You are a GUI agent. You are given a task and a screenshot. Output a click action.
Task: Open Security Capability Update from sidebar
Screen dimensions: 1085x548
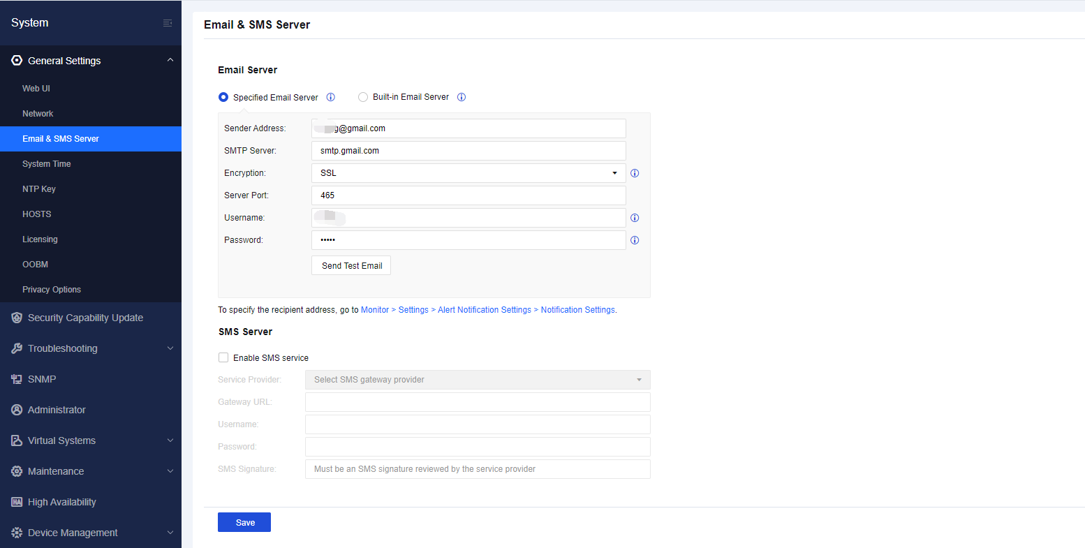(x=85, y=318)
